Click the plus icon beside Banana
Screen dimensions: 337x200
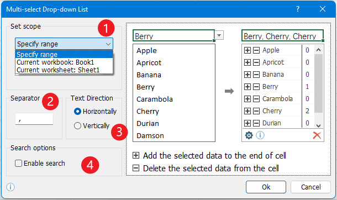(248, 75)
